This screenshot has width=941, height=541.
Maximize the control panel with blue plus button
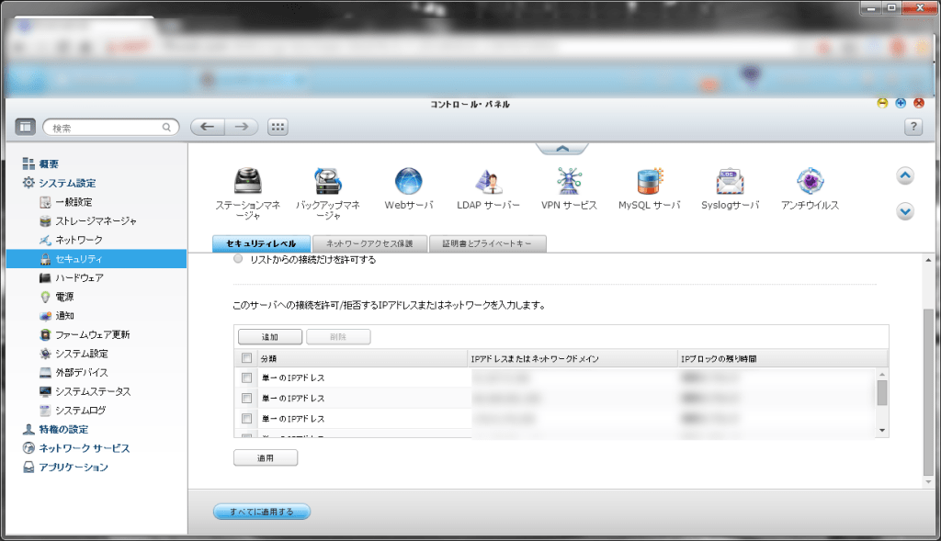pyautogui.click(x=901, y=103)
